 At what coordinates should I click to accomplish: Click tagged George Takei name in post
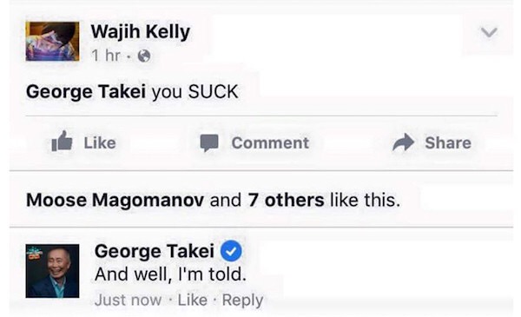86,91
